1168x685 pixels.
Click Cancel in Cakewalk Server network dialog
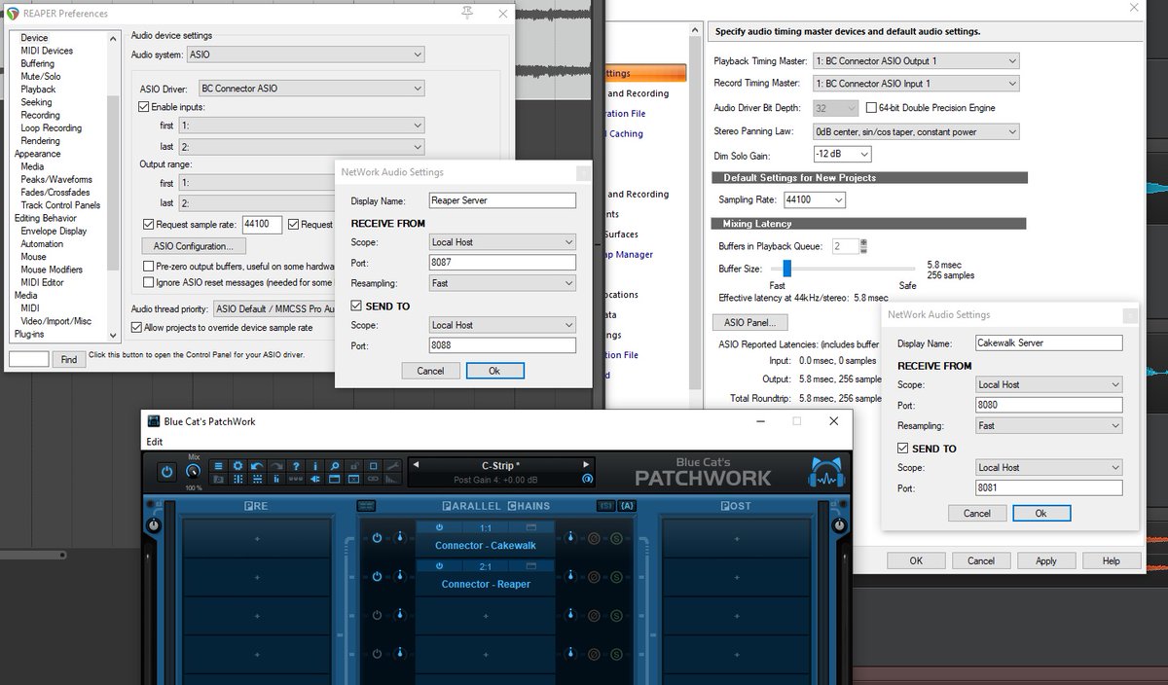pyautogui.click(x=976, y=513)
